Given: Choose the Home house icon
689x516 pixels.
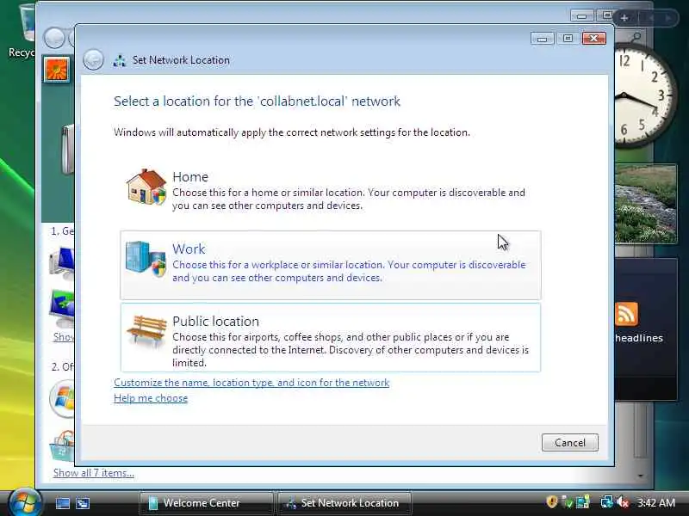Looking at the screenshot, I should (146, 187).
